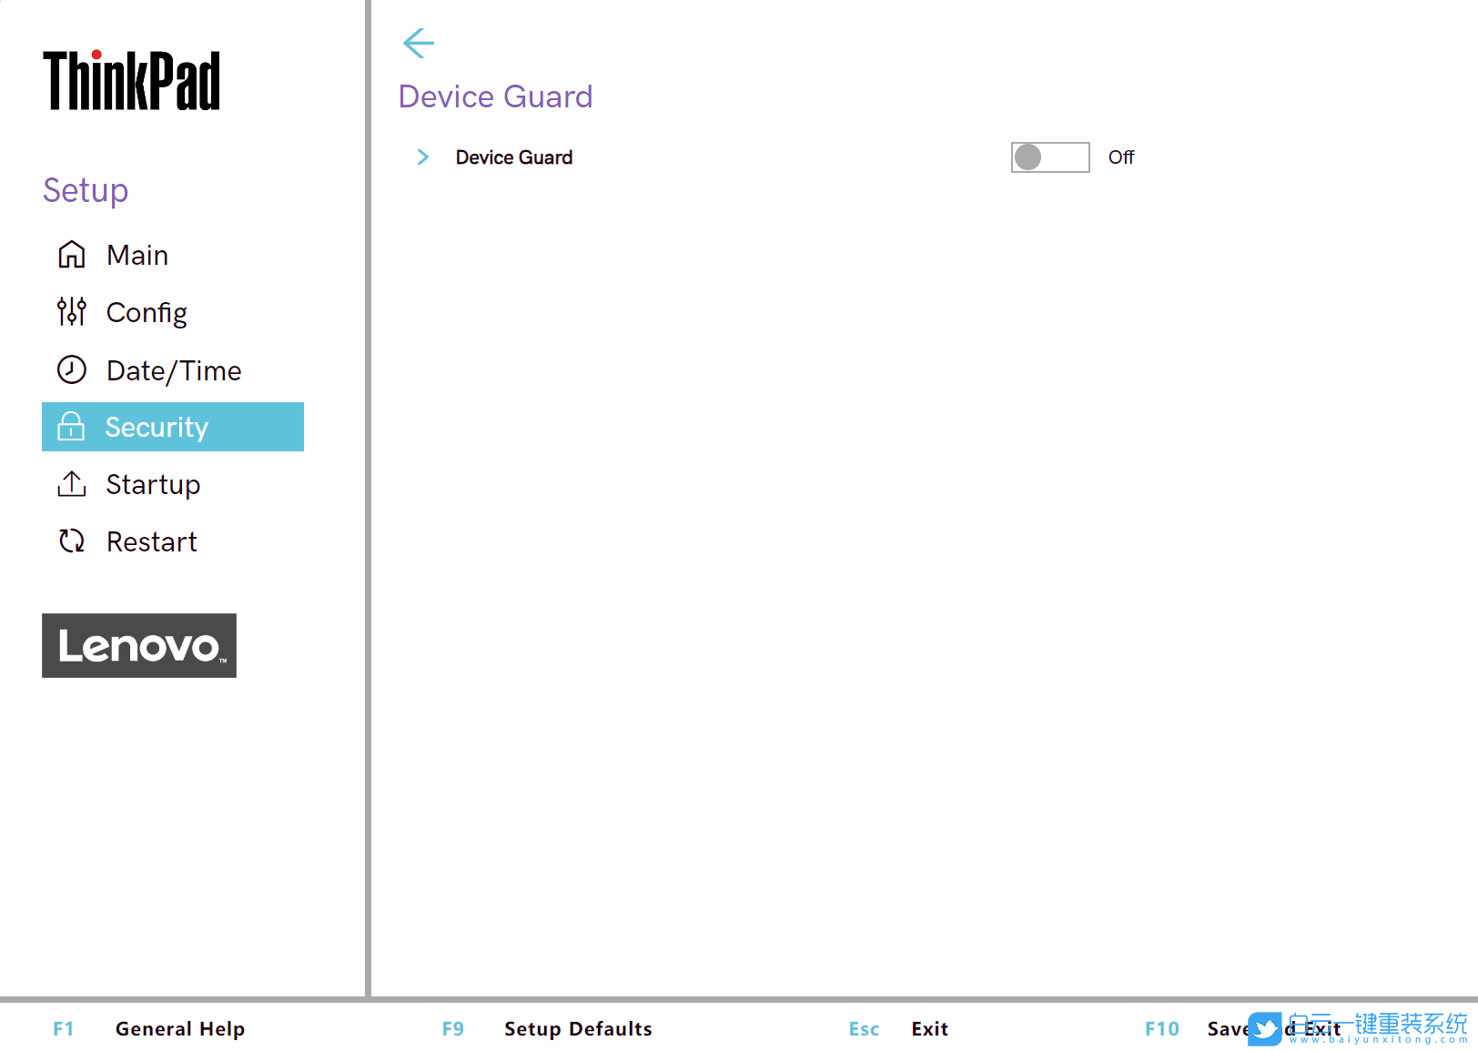Open the Startup menu item
Image resolution: width=1478 pixels, height=1051 pixels.
point(153,484)
